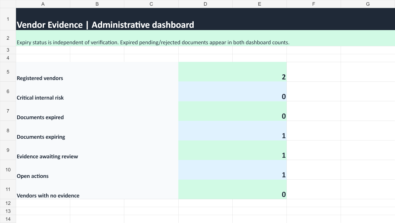Viewport: 395px width, 223px height.
Task: Select row 13 header
Action: [8, 211]
